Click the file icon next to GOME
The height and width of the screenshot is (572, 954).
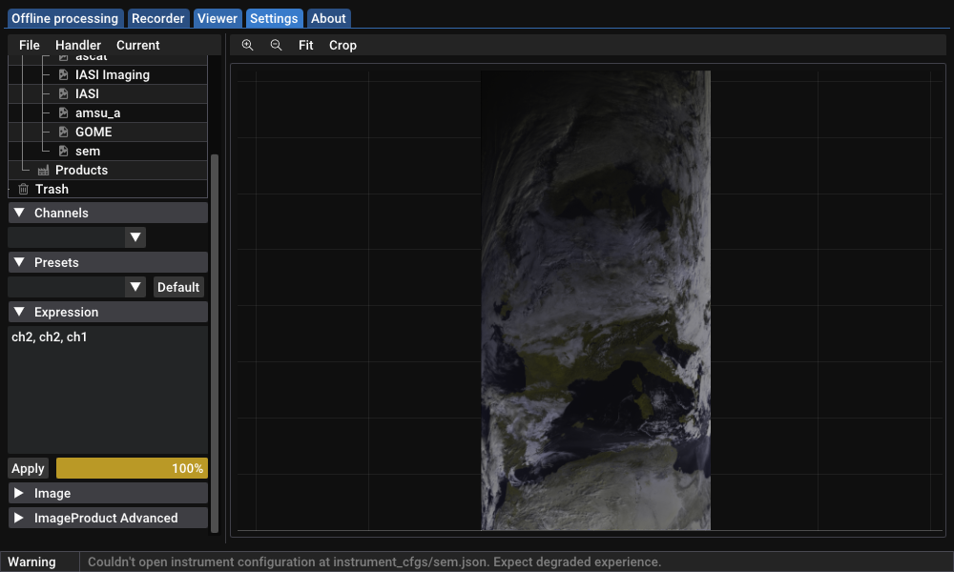[x=63, y=132]
